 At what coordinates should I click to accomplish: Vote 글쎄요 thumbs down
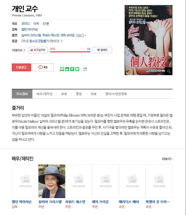click(x=102, y=50)
